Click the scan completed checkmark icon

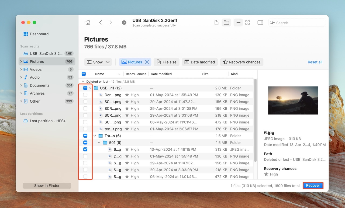click(124, 23)
